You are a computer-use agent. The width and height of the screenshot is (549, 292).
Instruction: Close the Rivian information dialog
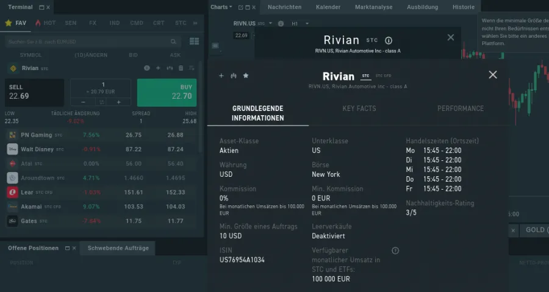pyautogui.click(x=493, y=74)
